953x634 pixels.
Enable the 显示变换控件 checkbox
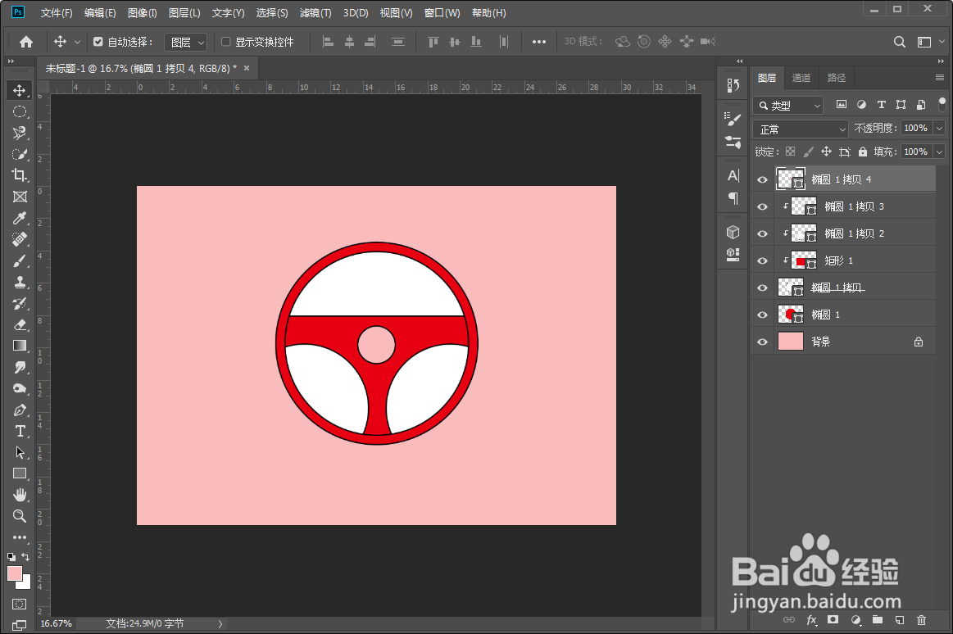[x=226, y=42]
